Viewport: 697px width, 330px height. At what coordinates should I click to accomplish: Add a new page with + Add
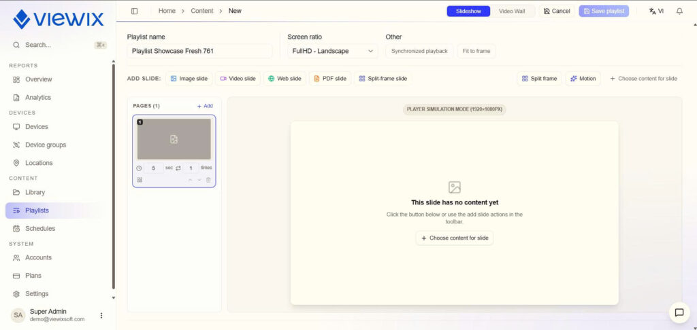[x=205, y=106]
